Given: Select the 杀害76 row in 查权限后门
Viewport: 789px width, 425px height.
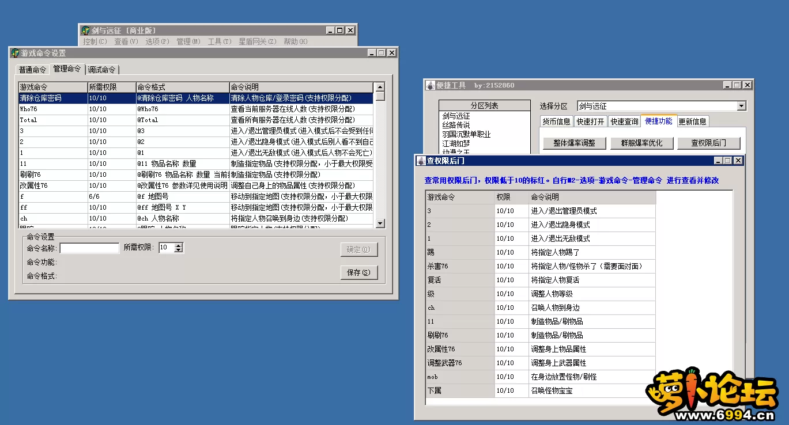Looking at the screenshot, I should 541,266.
